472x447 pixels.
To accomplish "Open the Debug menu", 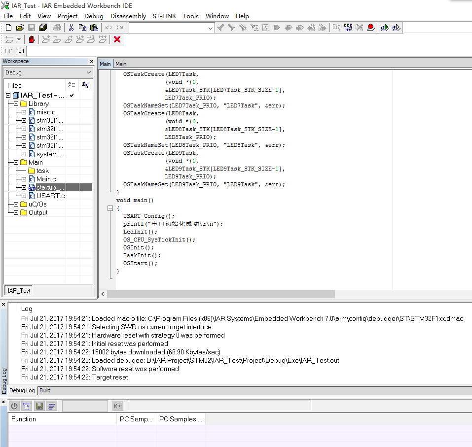I will [x=94, y=16].
